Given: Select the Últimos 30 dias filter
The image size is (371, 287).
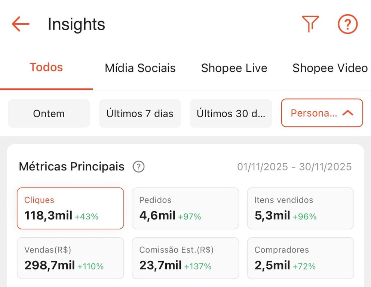Looking at the screenshot, I should coord(231,113).
